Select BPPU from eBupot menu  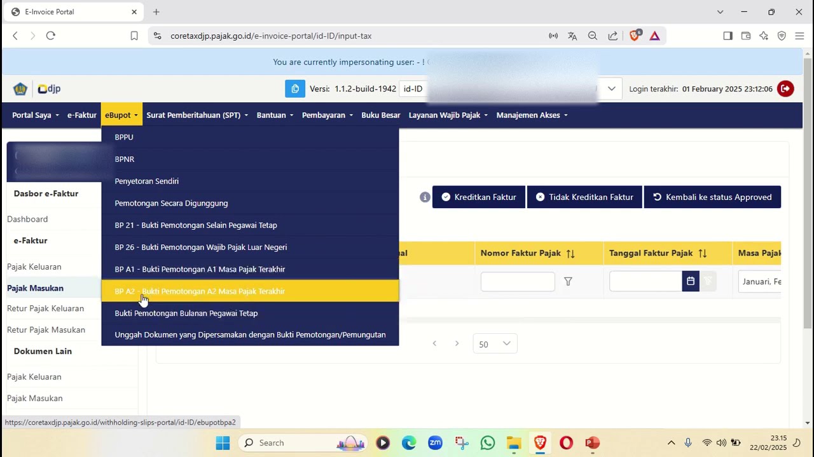250,137
